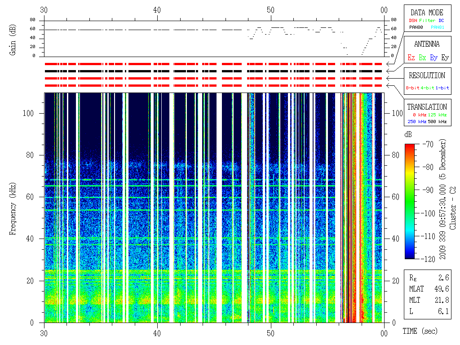
Task: Click the 8-bit resolution legend label
Action: point(412,88)
